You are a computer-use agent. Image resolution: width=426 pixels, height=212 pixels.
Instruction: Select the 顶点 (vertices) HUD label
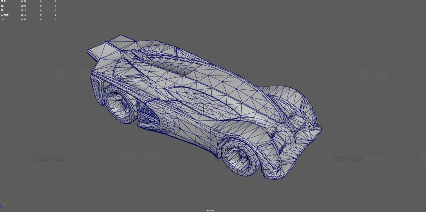pyautogui.click(x=3, y=1)
